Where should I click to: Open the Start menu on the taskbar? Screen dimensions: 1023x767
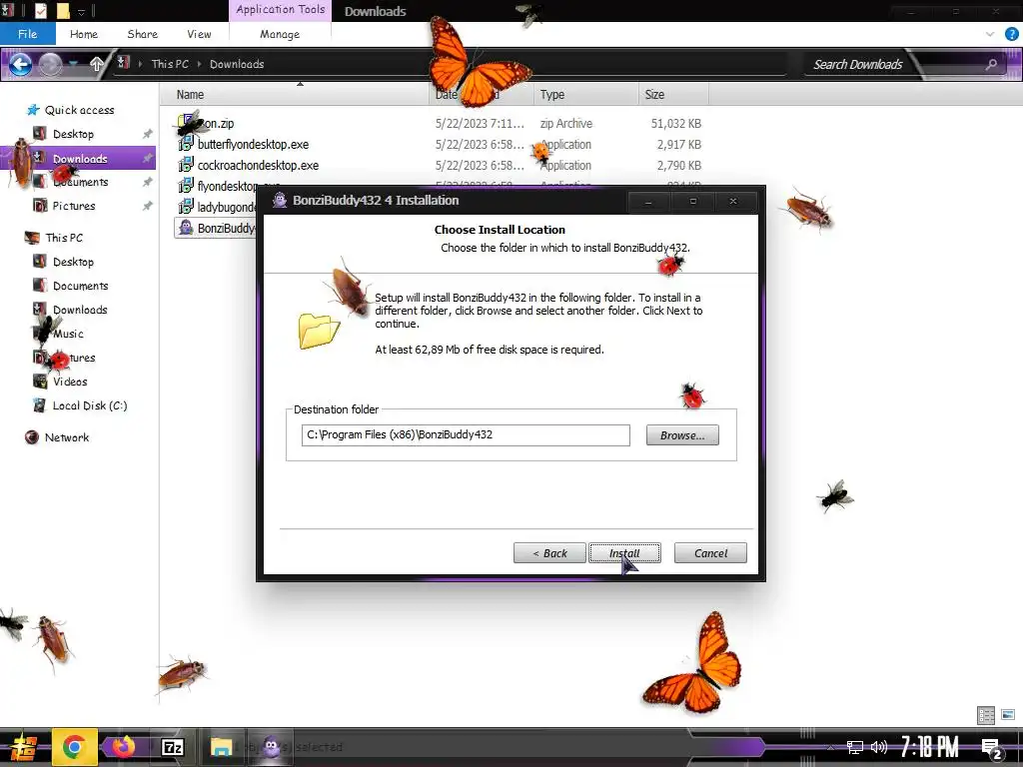click(24, 747)
